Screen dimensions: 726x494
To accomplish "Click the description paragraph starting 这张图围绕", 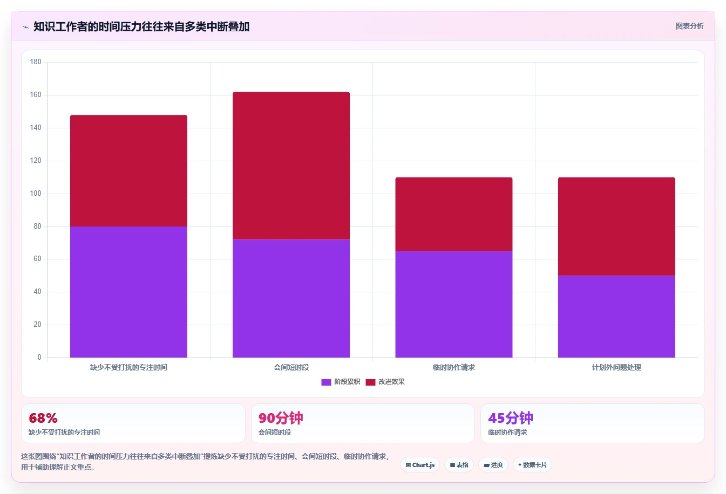I will [x=205, y=462].
